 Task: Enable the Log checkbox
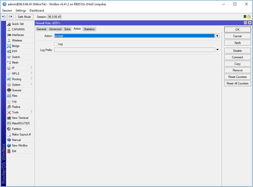[x=56, y=44]
